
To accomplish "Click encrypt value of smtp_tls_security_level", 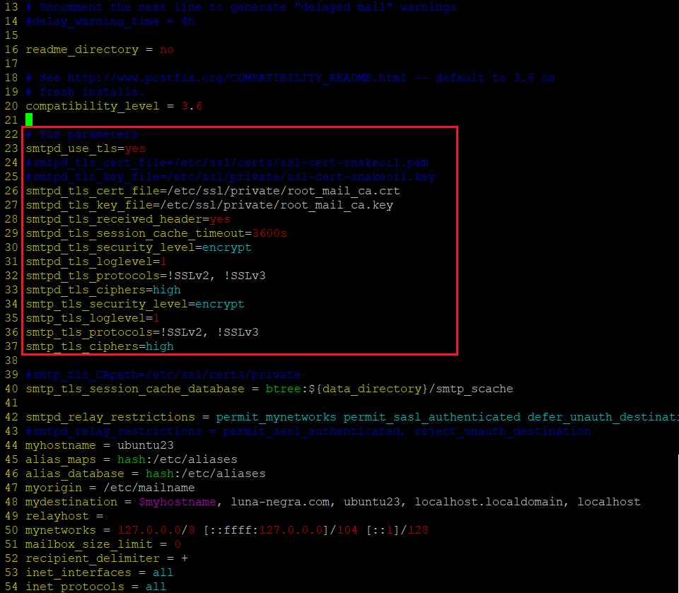I will click(x=220, y=304).
